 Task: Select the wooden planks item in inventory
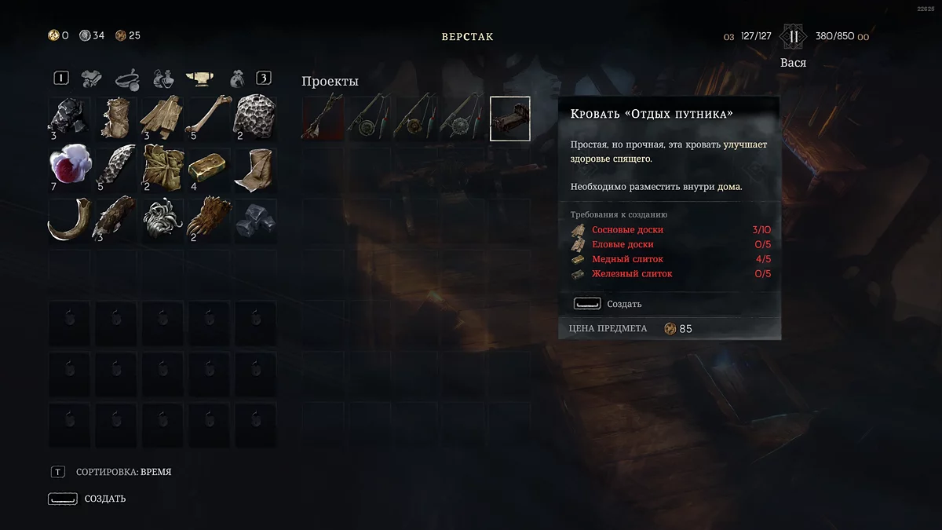pyautogui.click(x=162, y=118)
